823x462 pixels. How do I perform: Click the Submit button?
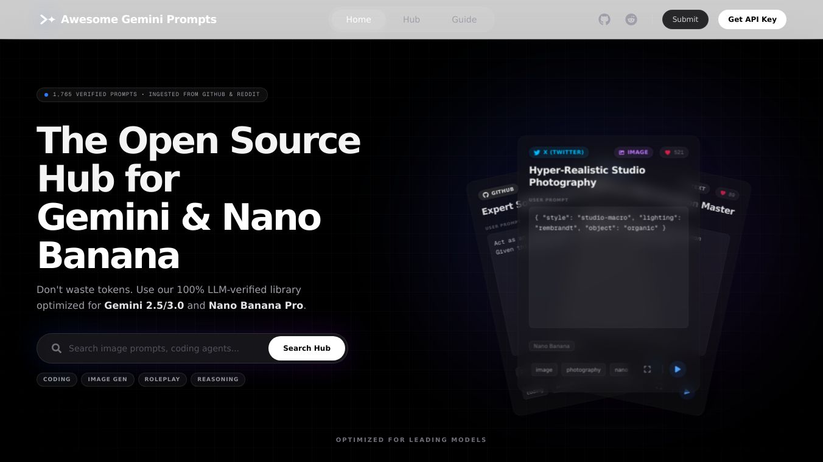pyautogui.click(x=685, y=19)
